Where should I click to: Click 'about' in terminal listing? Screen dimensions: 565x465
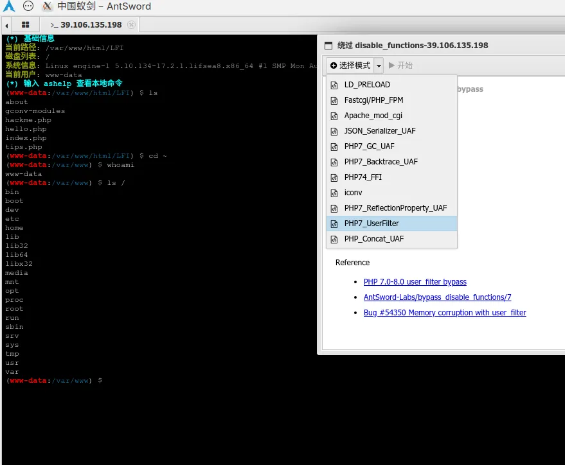click(17, 102)
